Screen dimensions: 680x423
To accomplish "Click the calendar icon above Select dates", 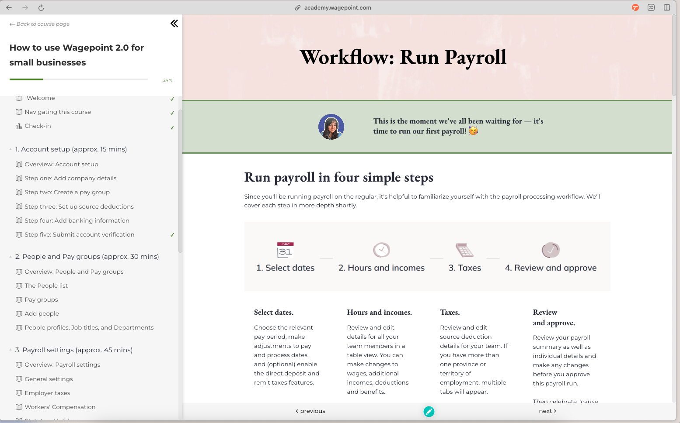I will coord(285,250).
